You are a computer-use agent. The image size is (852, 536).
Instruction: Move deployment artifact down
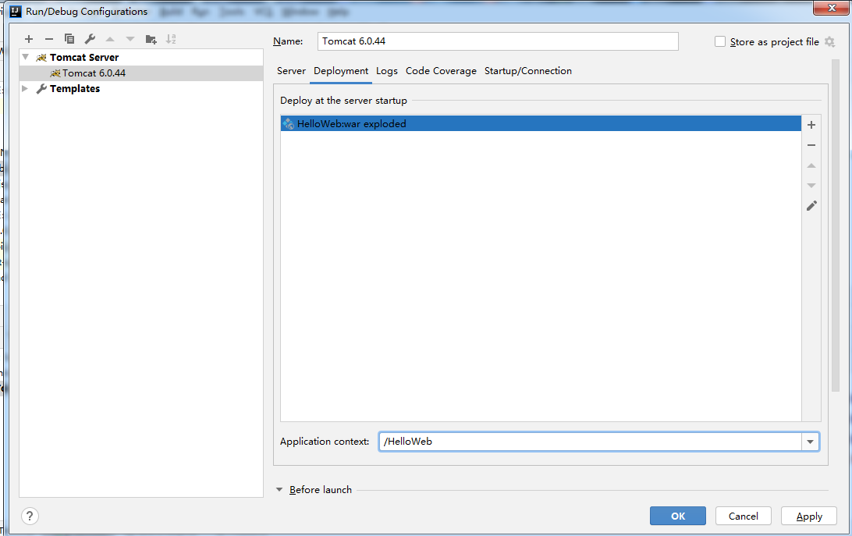click(x=811, y=186)
